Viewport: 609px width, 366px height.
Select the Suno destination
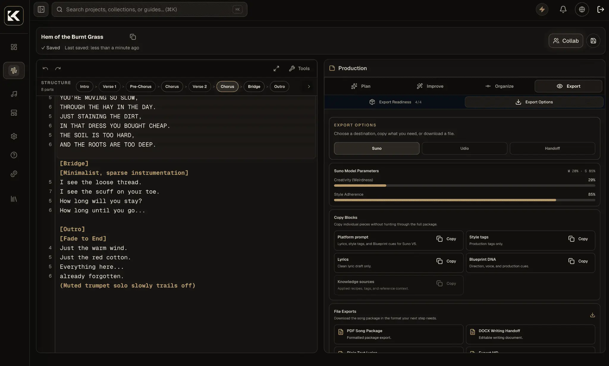point(376,148)
